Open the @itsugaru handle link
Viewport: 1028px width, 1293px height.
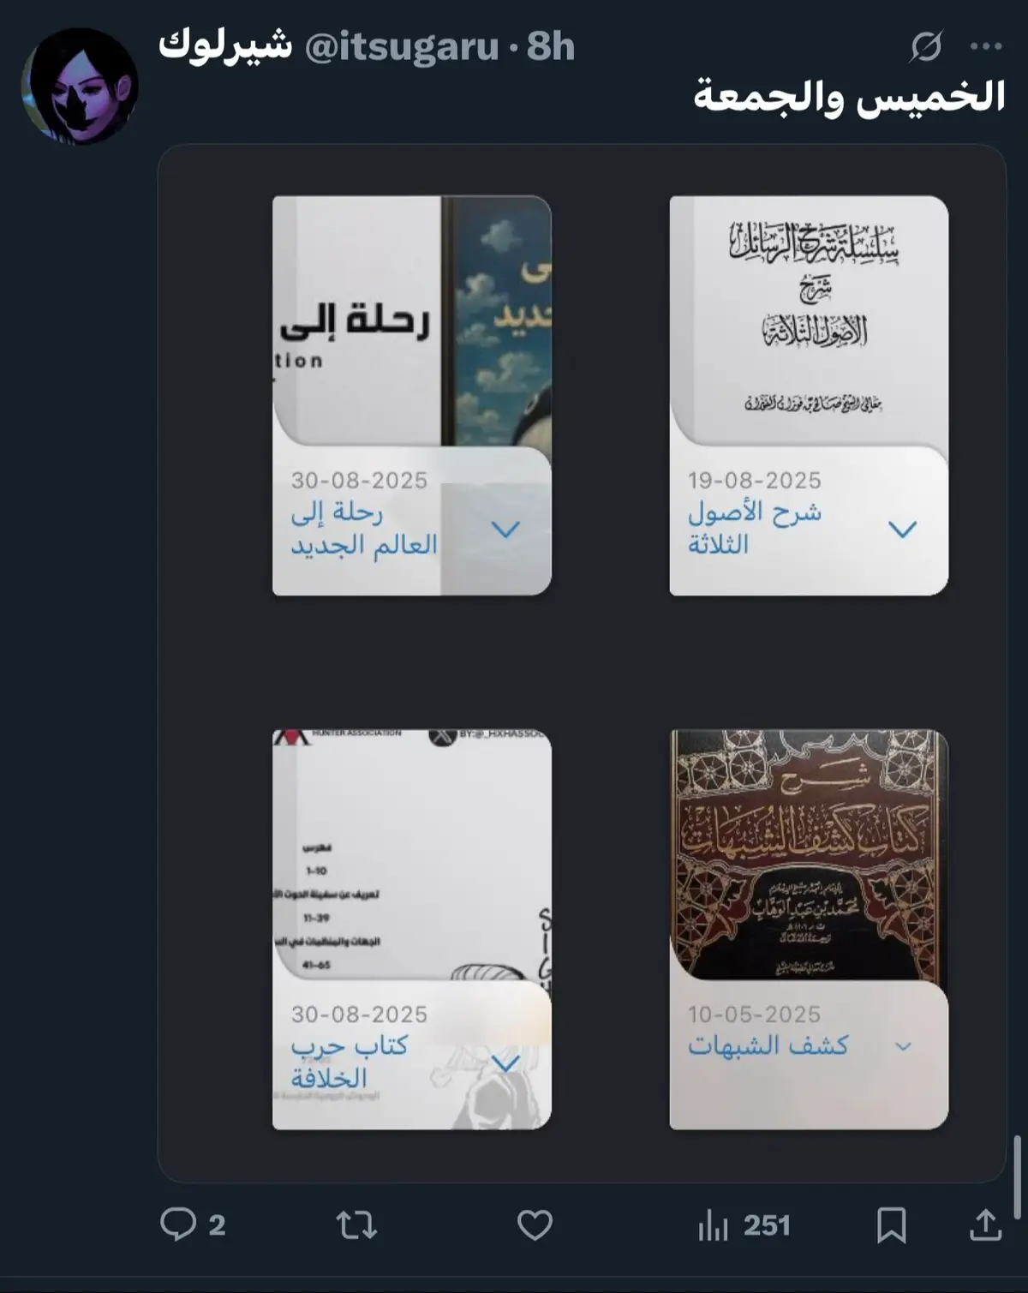pos(402,46)
